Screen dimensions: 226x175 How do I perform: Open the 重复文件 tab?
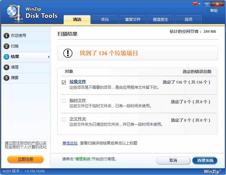point(132,19)
